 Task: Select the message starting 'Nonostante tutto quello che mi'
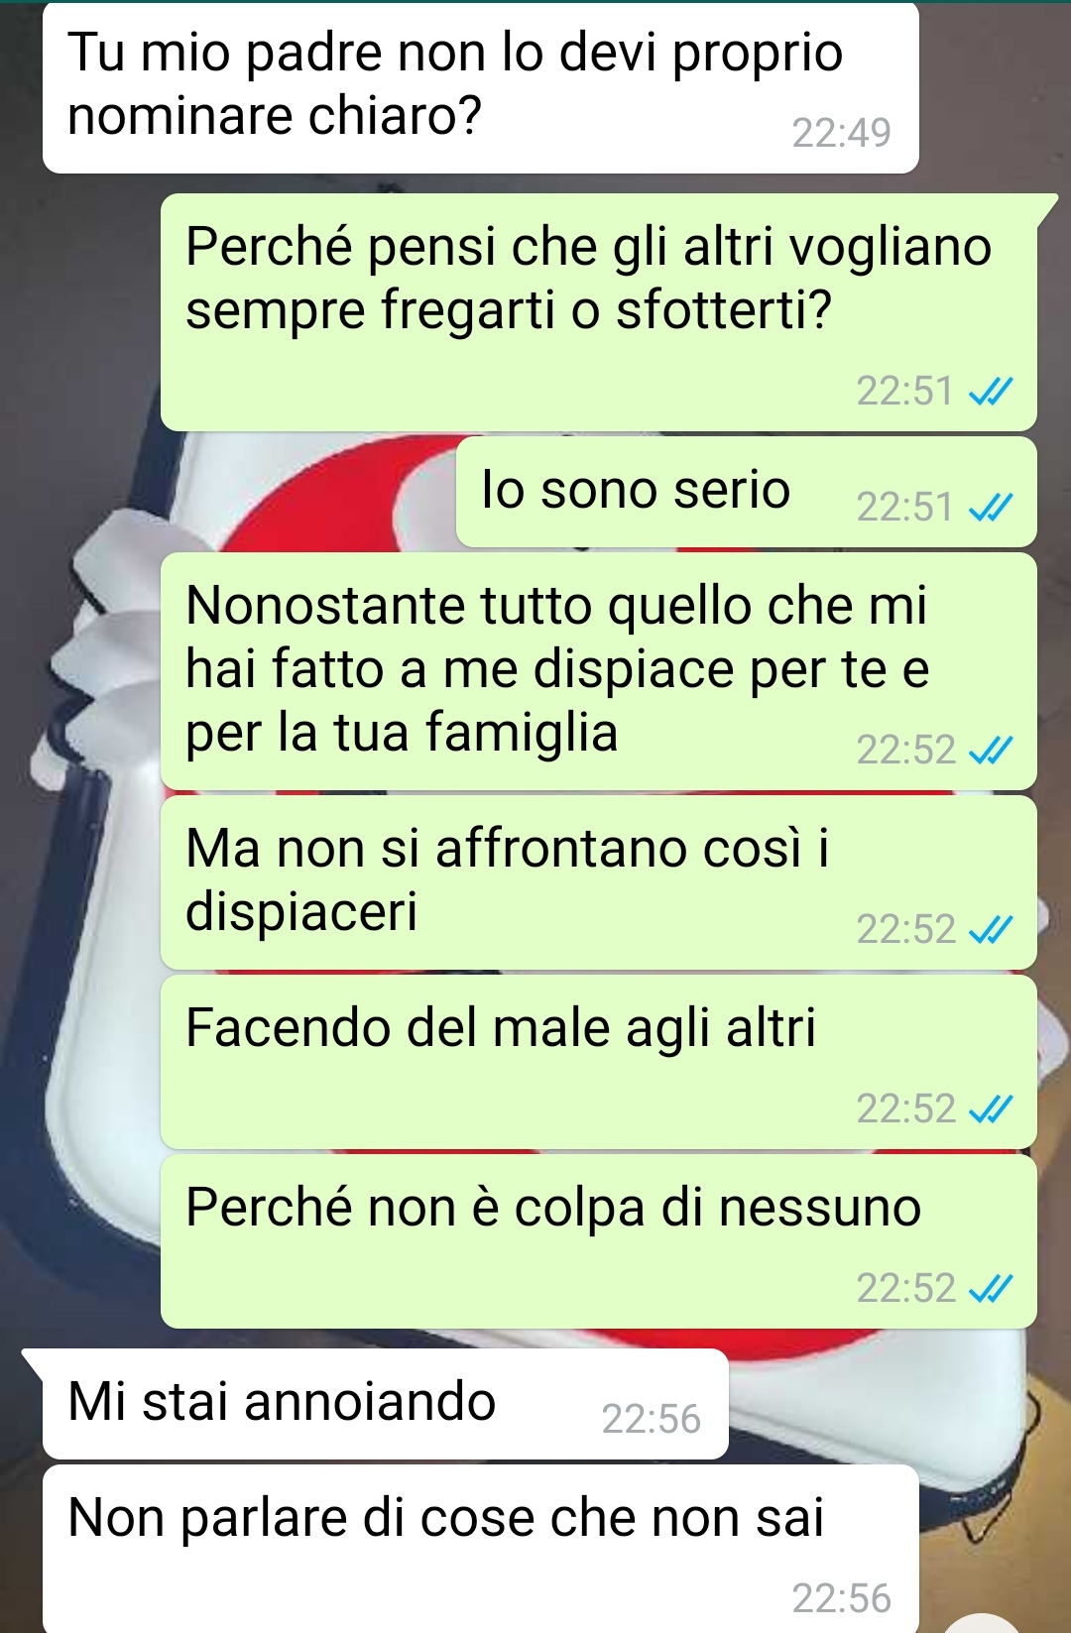(599, 671)
